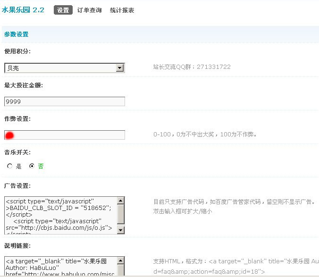This screenshot has height=277, width=319.
Task: Click the 音乐开关 label
Action: pos(17,152)
